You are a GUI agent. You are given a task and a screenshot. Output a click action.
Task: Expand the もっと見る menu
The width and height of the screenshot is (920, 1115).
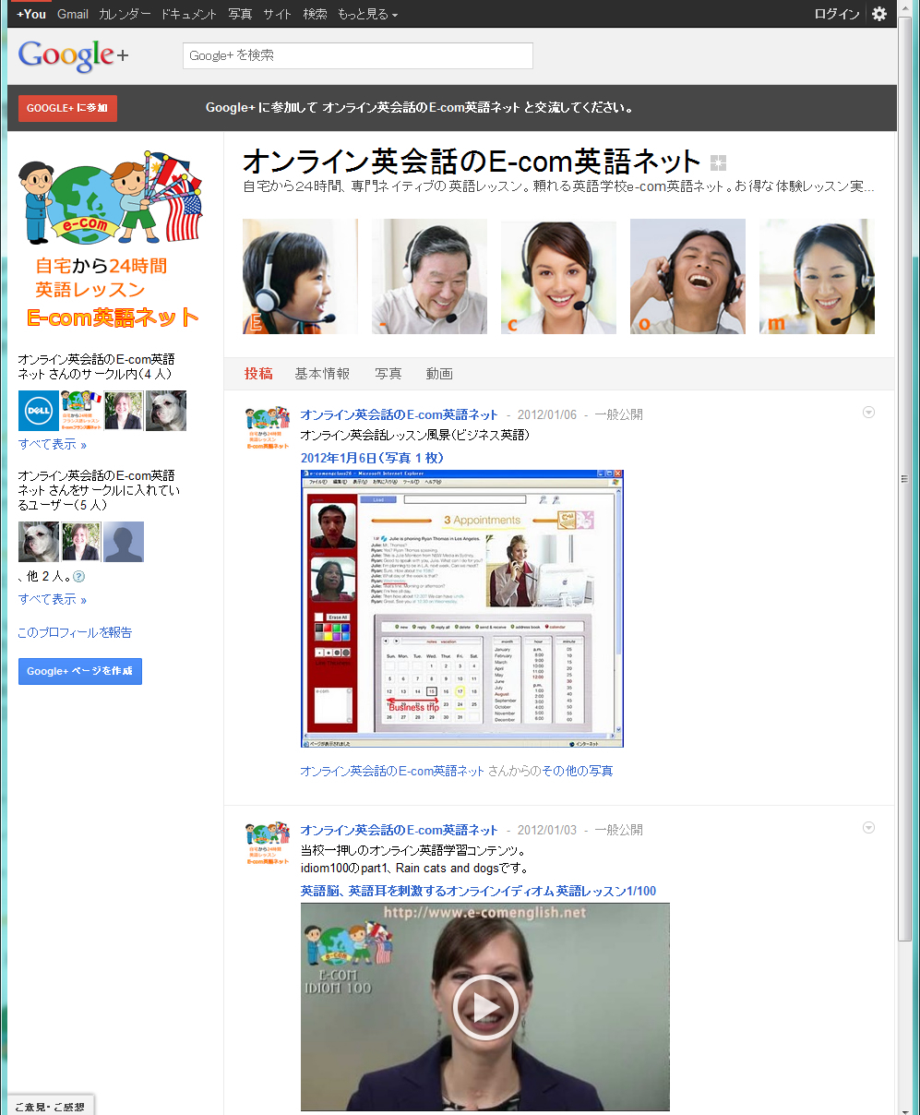[x=367, y=14]
